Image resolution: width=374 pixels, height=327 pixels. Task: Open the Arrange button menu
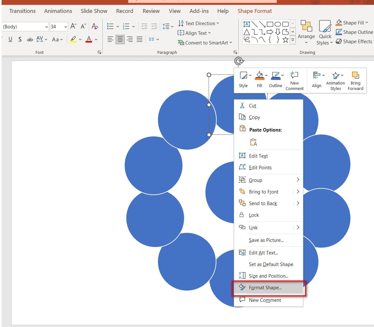pyautogui.click(x=306, y=32)
